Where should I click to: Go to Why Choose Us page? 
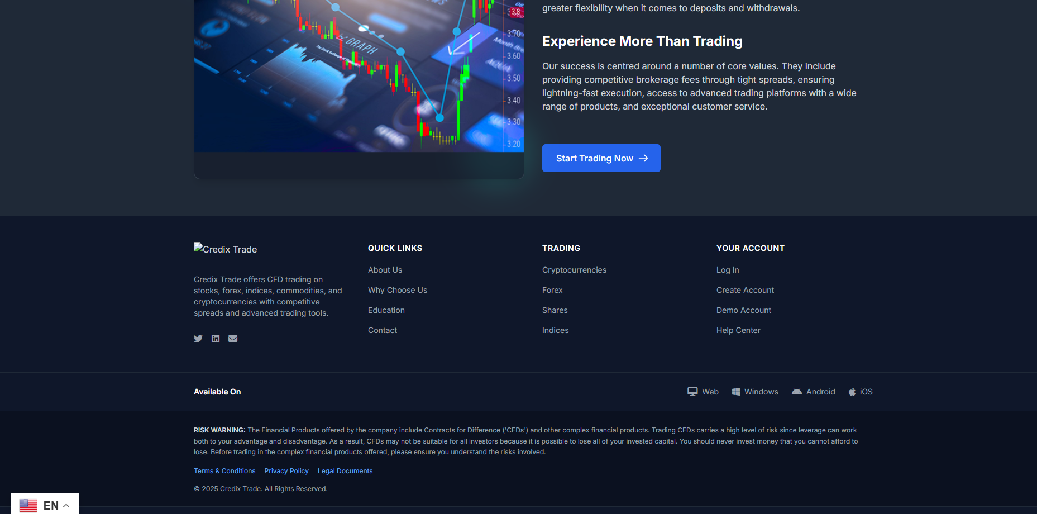tap(397, 290)
